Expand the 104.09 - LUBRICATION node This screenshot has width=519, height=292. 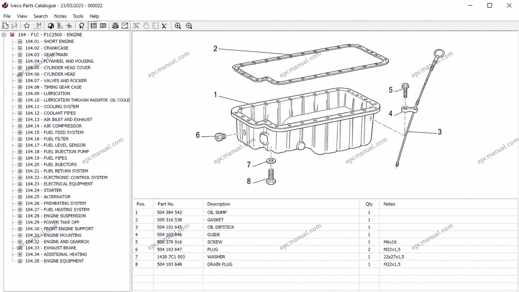pos(20,93)
